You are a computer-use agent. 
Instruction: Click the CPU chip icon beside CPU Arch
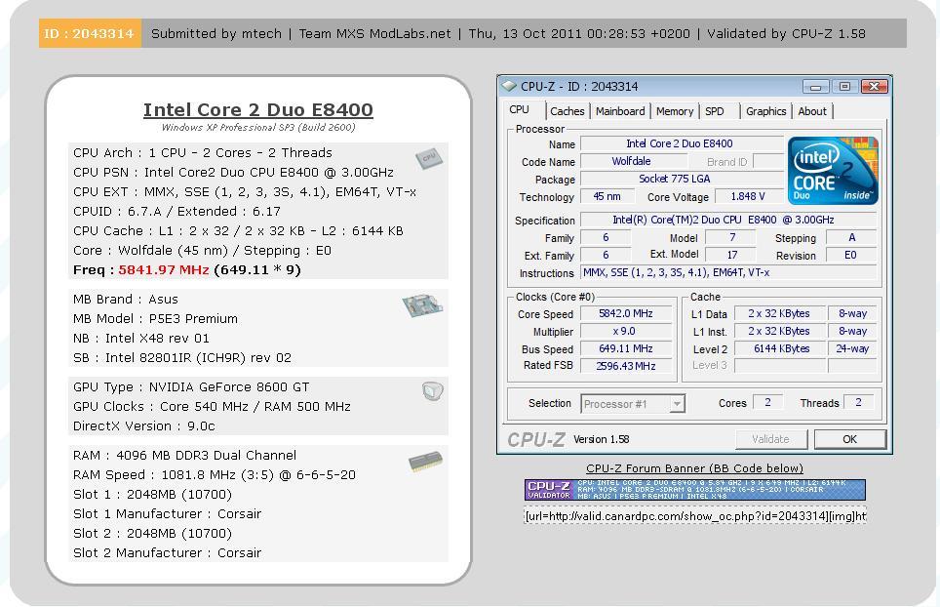click(429, 158)
